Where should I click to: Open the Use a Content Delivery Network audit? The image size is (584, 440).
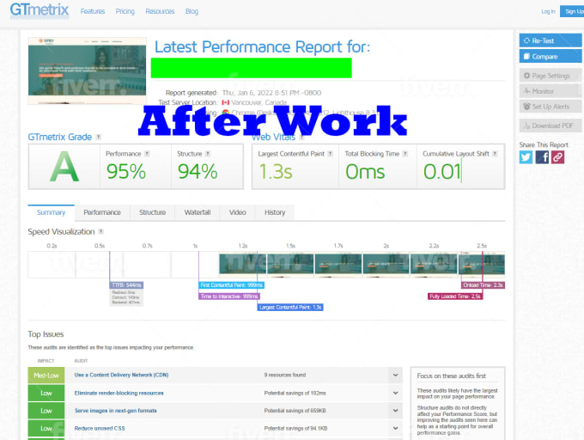[121, 375]
